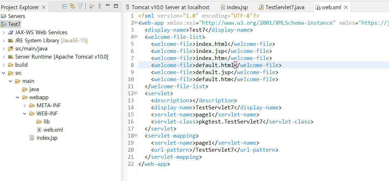Click the index.jsp file icon in tree

click(32, 138)
